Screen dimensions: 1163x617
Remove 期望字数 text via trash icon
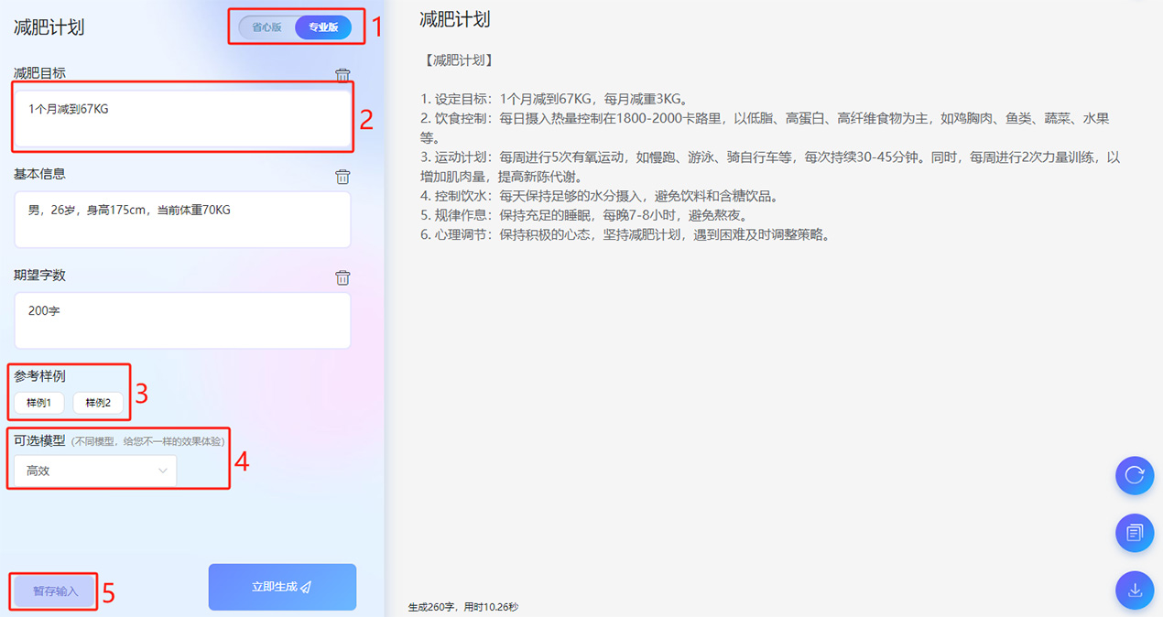[342, 277]
